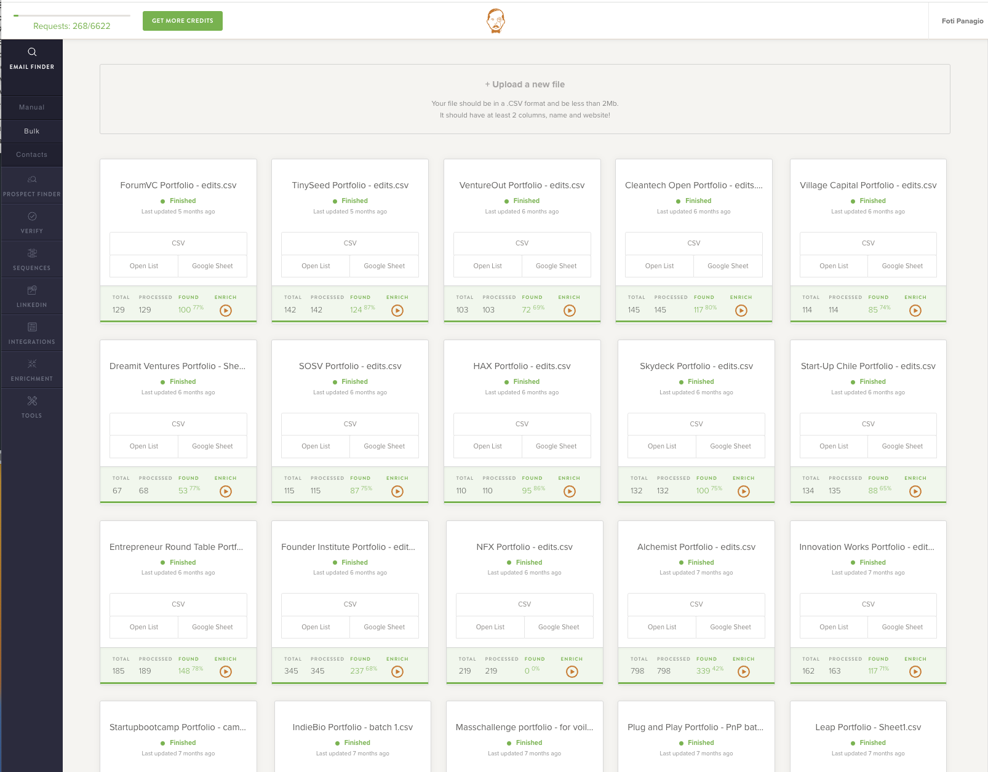Download CSV for NFX Portfolio

coord(525,604)
